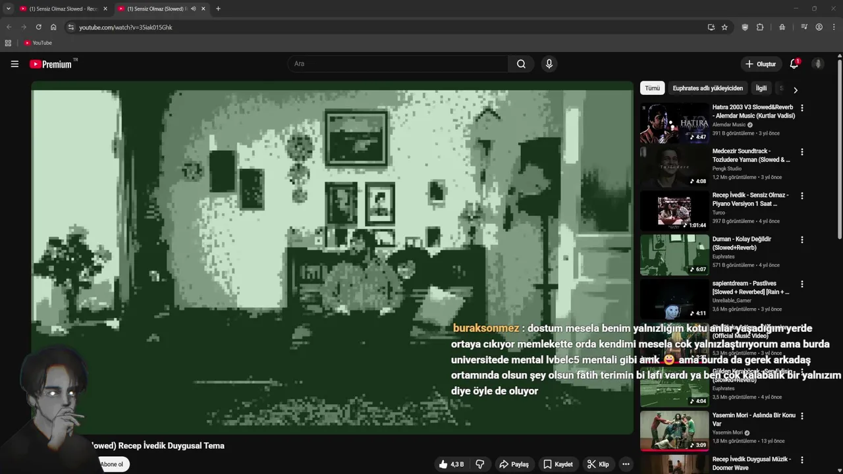
Task: Select Euphrates adlı yükleyiciden chip
Action: 707,88
